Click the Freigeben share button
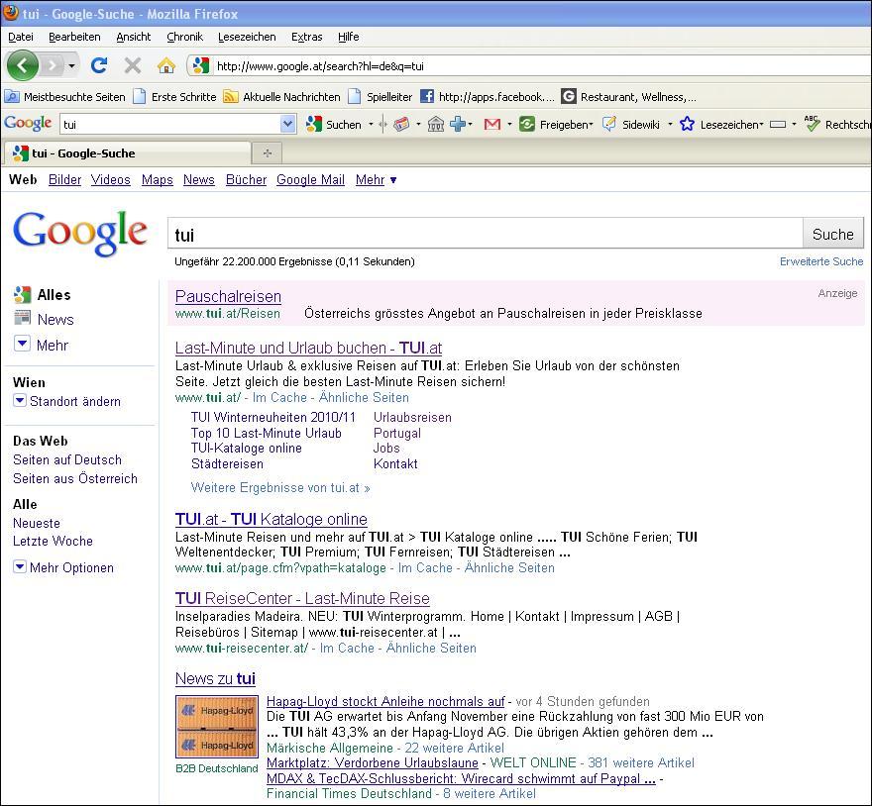 556,125
